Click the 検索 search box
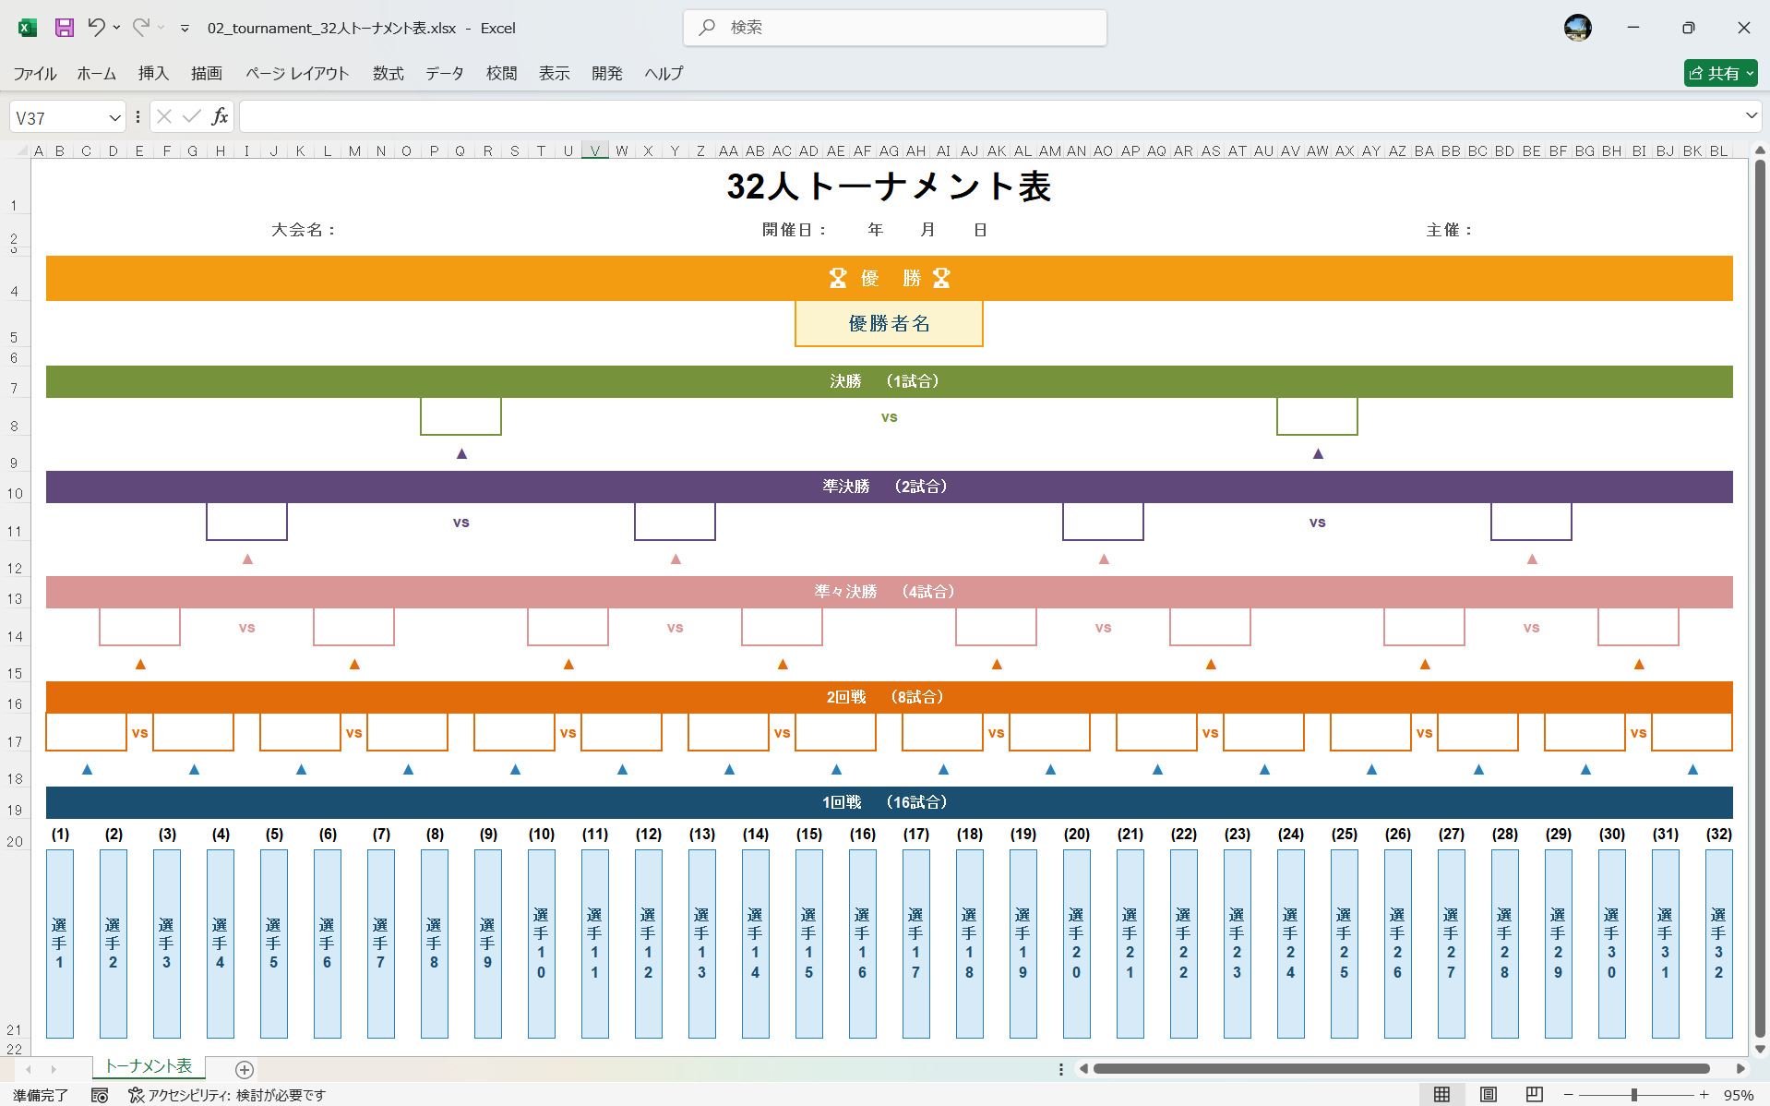The height and width of the screenshot is (1106, 1770). pyautogui.click(x=894, y=28)
